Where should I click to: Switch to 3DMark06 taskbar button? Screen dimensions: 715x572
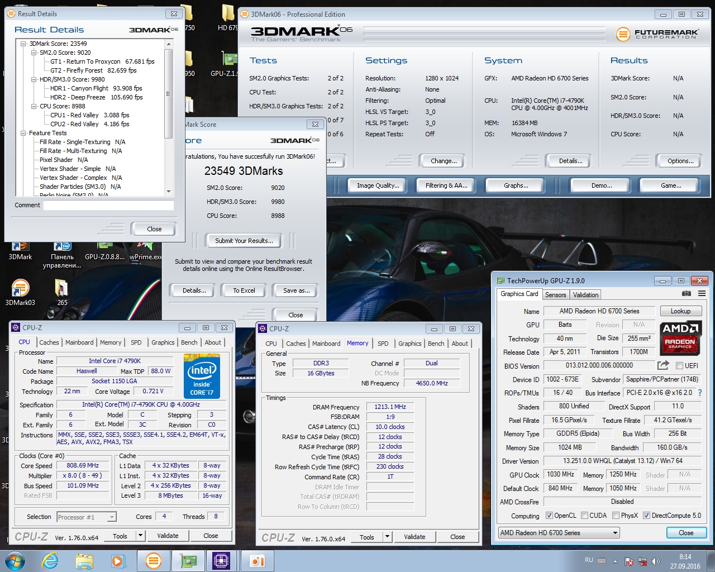tap(153, 561)
